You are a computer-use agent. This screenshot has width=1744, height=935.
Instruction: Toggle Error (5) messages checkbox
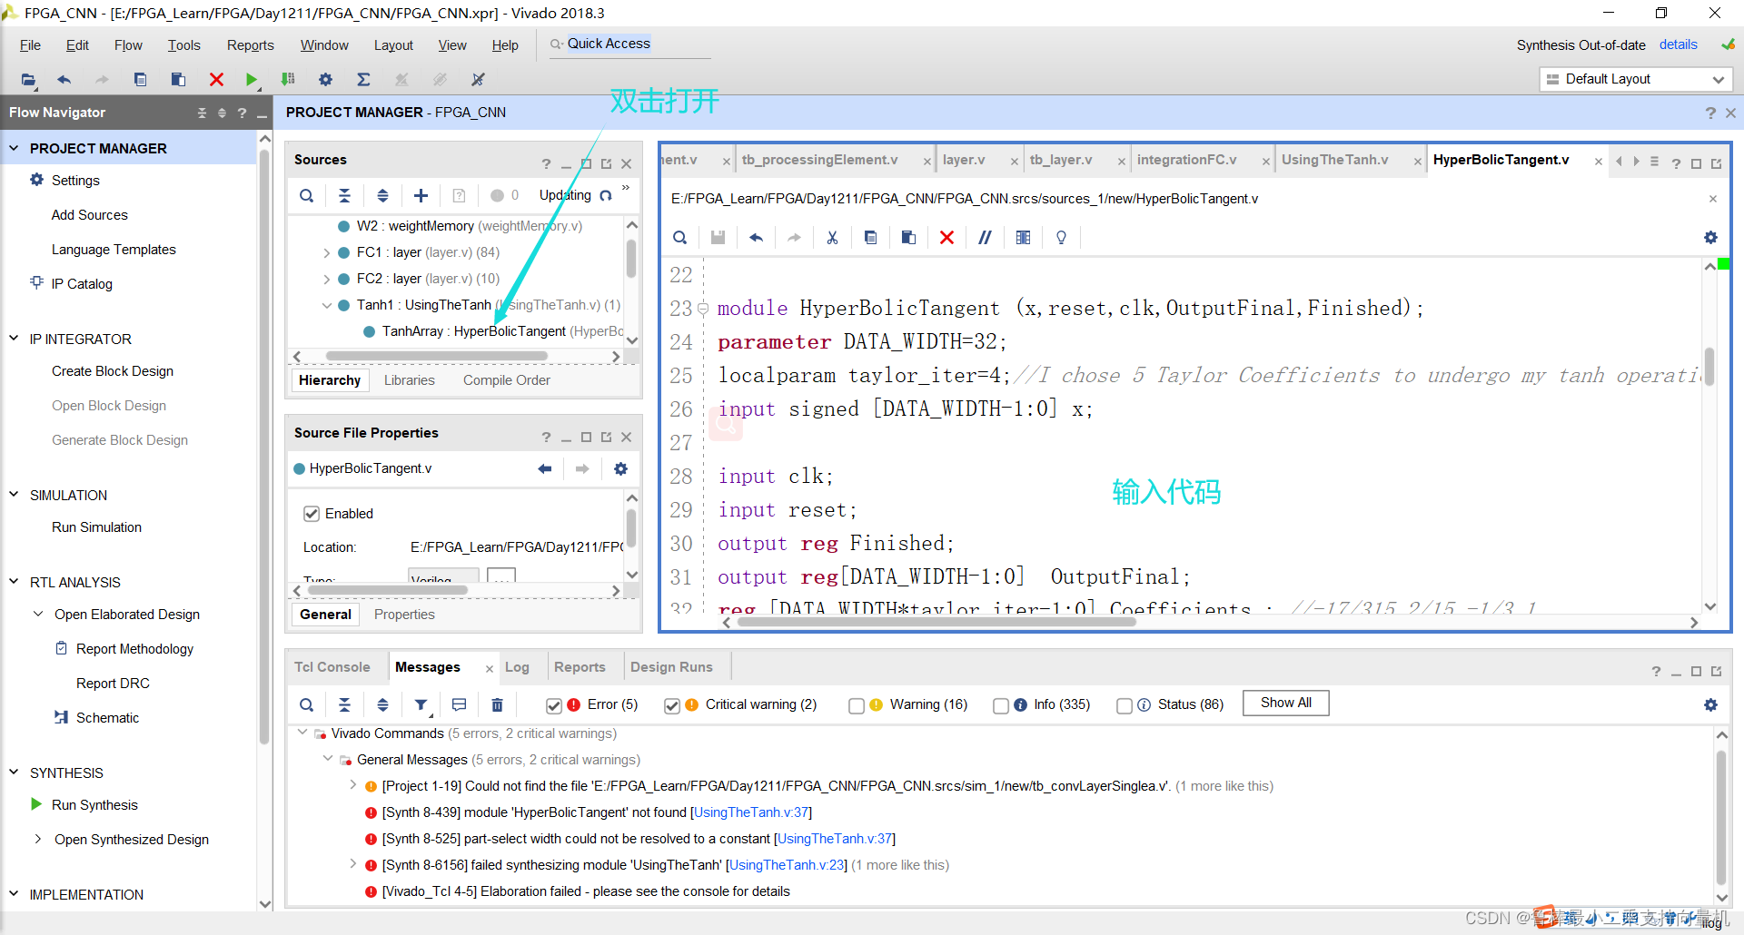coord(554,705)
